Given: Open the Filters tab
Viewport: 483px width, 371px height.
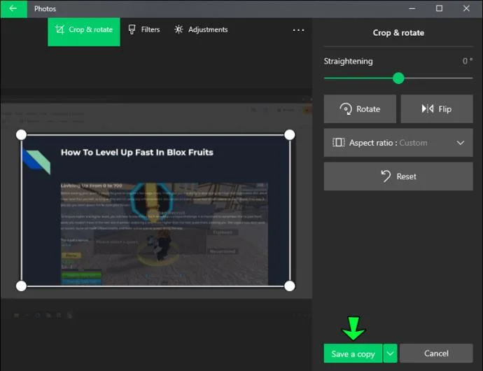Looking at the screenshot, I should pyautogui.click(x=144, y=29).
